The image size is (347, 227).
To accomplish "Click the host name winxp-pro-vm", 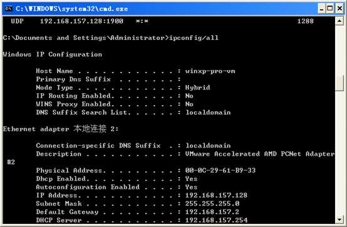I will point(210,71).
